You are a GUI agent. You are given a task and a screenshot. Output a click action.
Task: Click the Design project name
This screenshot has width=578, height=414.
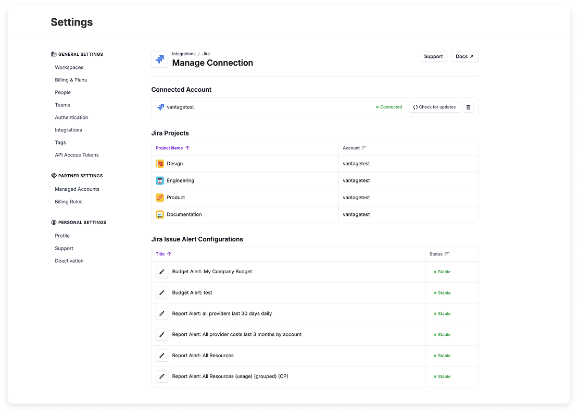[x=175, y=164]
